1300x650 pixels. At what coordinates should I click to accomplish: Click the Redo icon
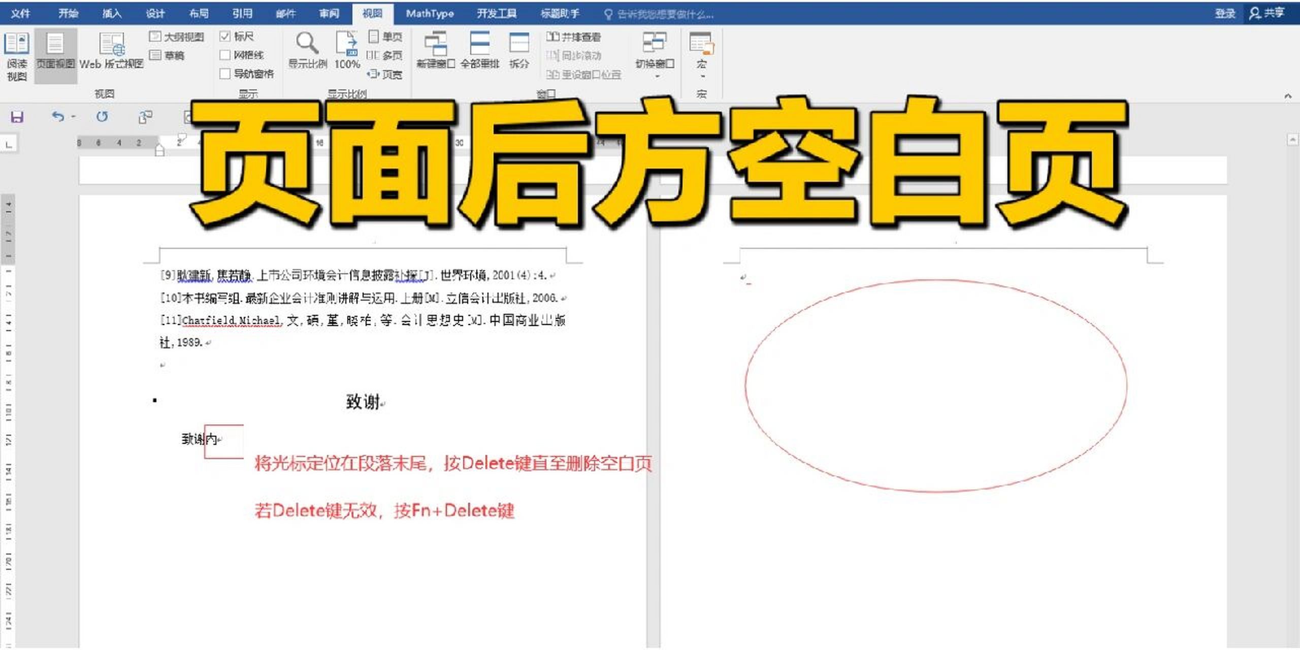point(102,117)
